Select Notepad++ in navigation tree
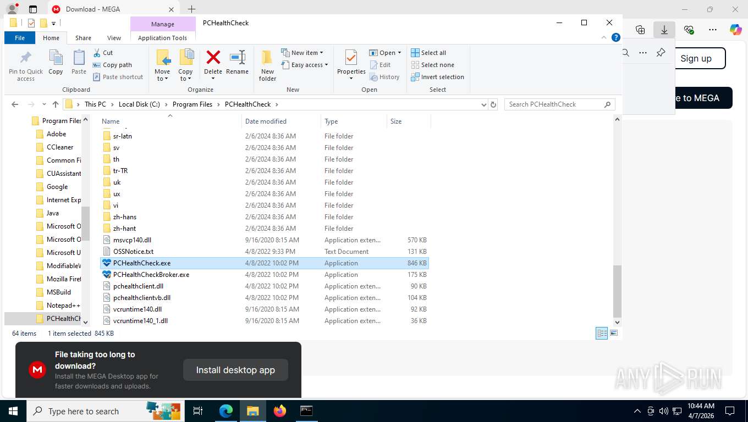The height and width of the screenshot is (422, 748). tap(58, 306)
